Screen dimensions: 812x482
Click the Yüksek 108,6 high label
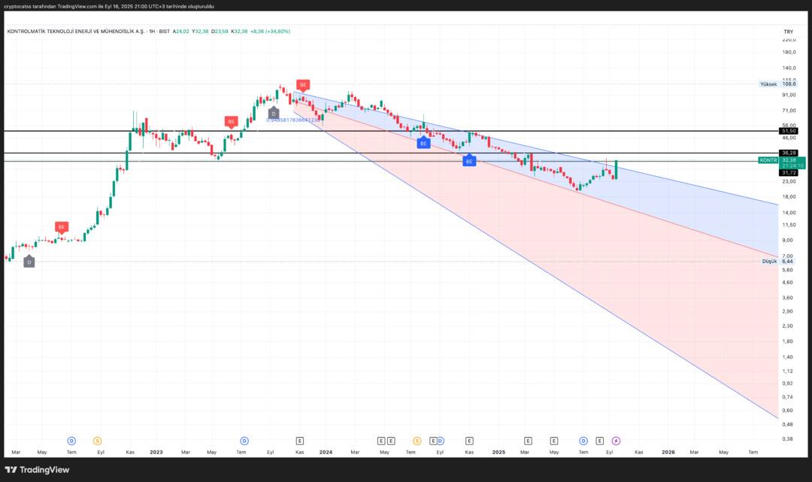[x=778, y=84]
